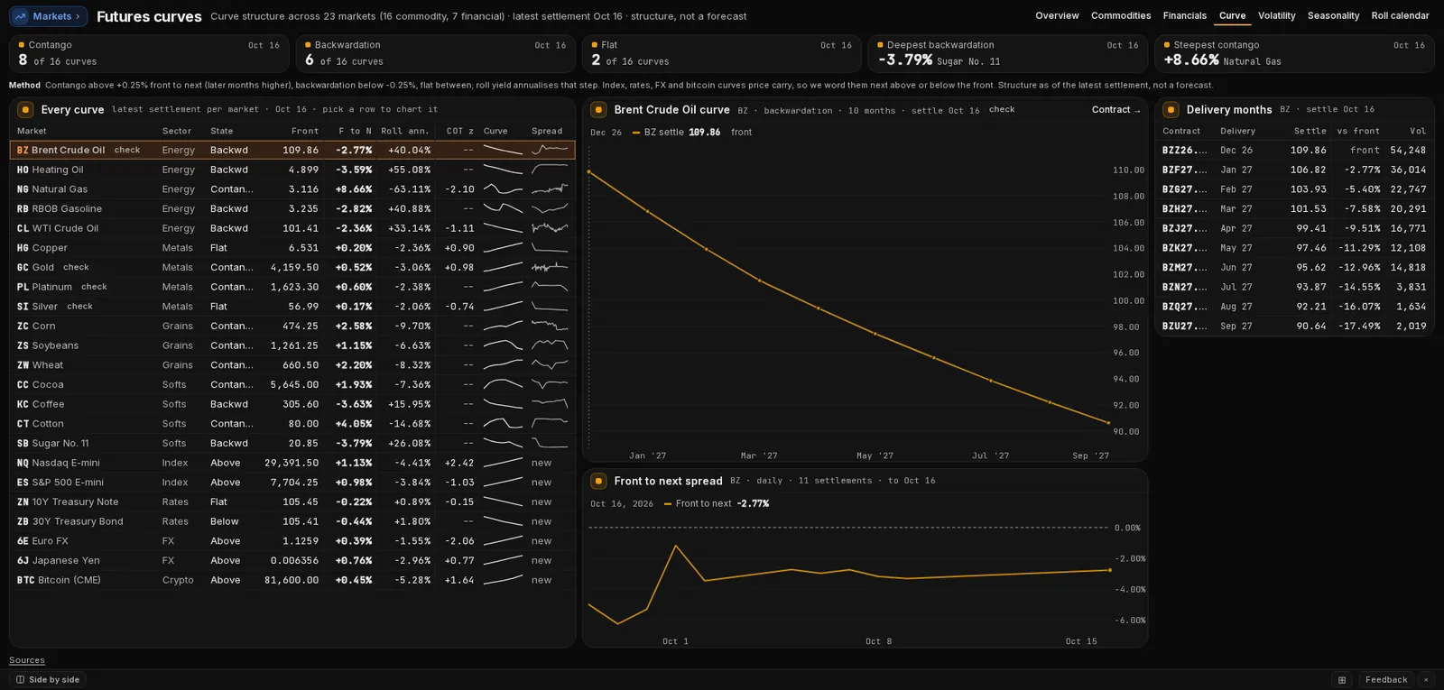Screen dimensions: 1444x690
Task: Open the Seasonality tab
Action: coord(1334,16)
